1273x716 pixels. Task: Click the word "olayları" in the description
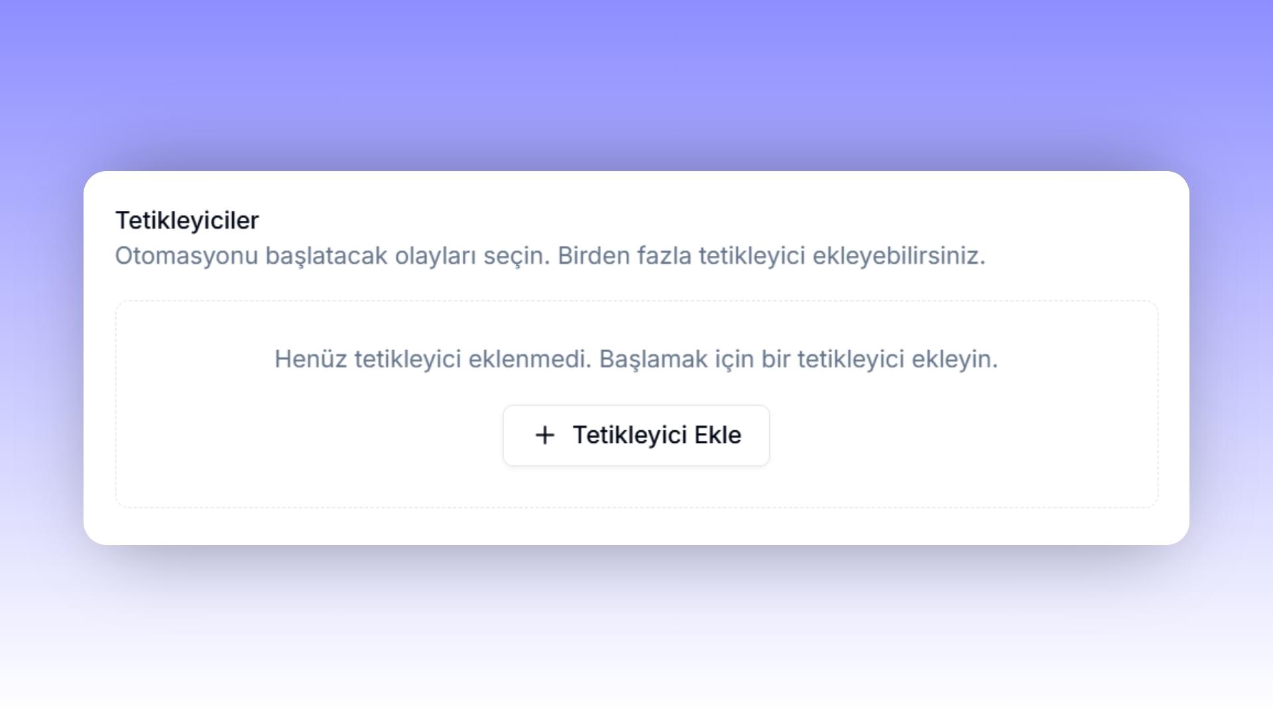(435, 256)
